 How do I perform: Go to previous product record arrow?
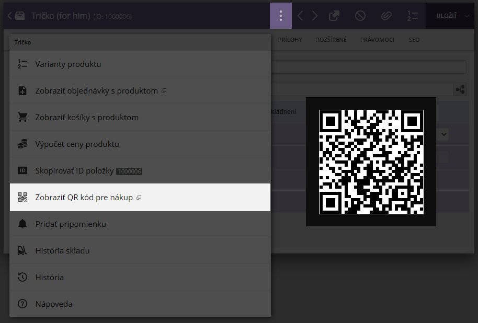(300, 16)
